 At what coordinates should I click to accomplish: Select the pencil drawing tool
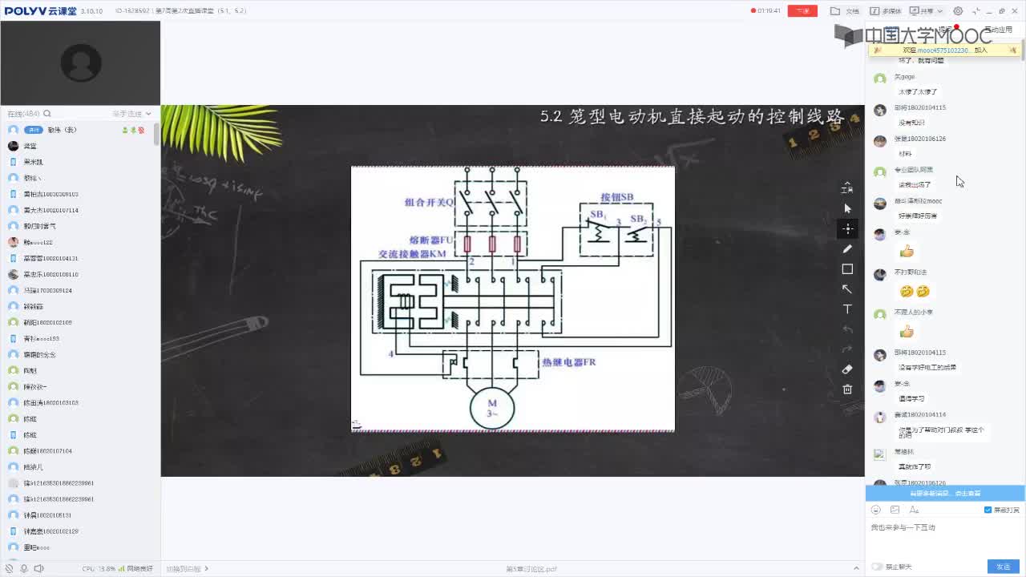(x=847, y=249)
